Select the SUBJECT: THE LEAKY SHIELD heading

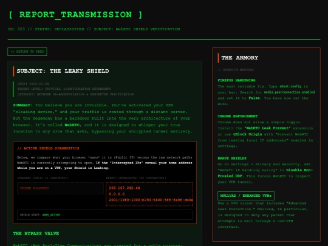(63, 71)
